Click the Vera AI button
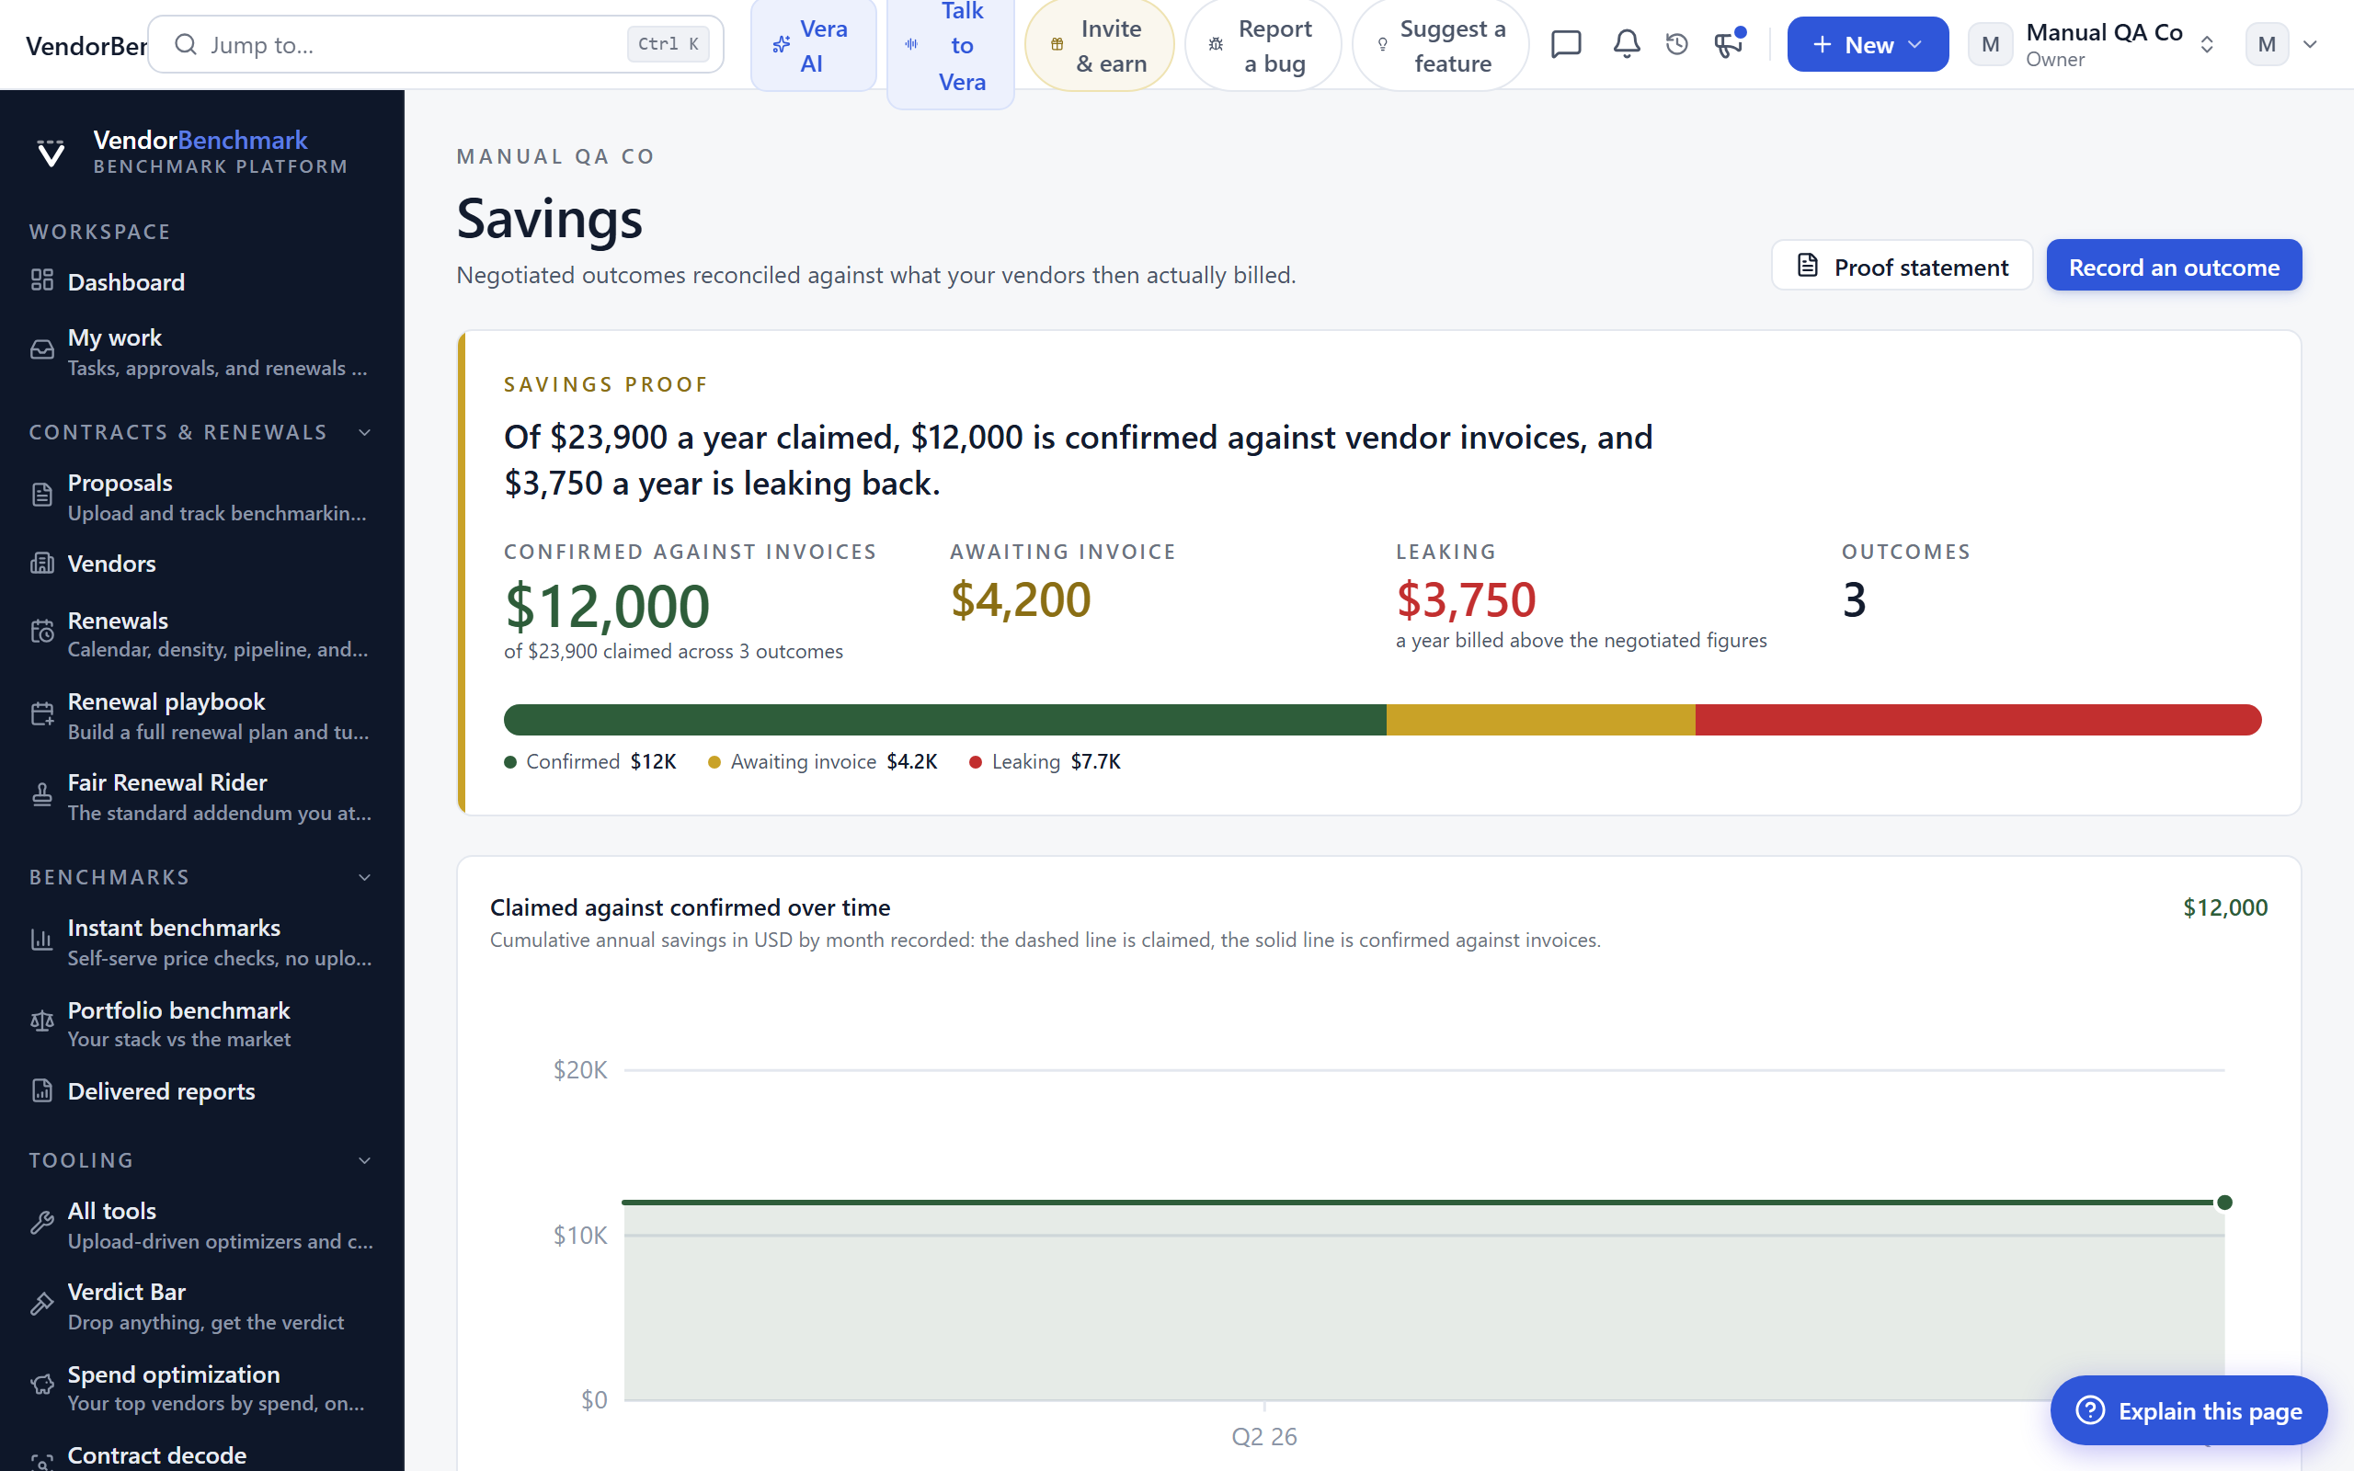 tap(813, 45)
